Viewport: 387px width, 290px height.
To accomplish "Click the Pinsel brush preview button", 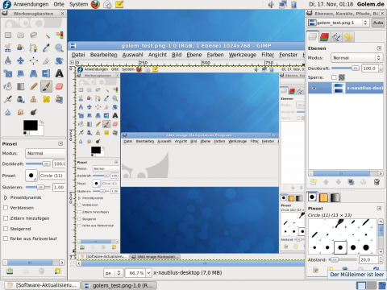I will point(31,176).
